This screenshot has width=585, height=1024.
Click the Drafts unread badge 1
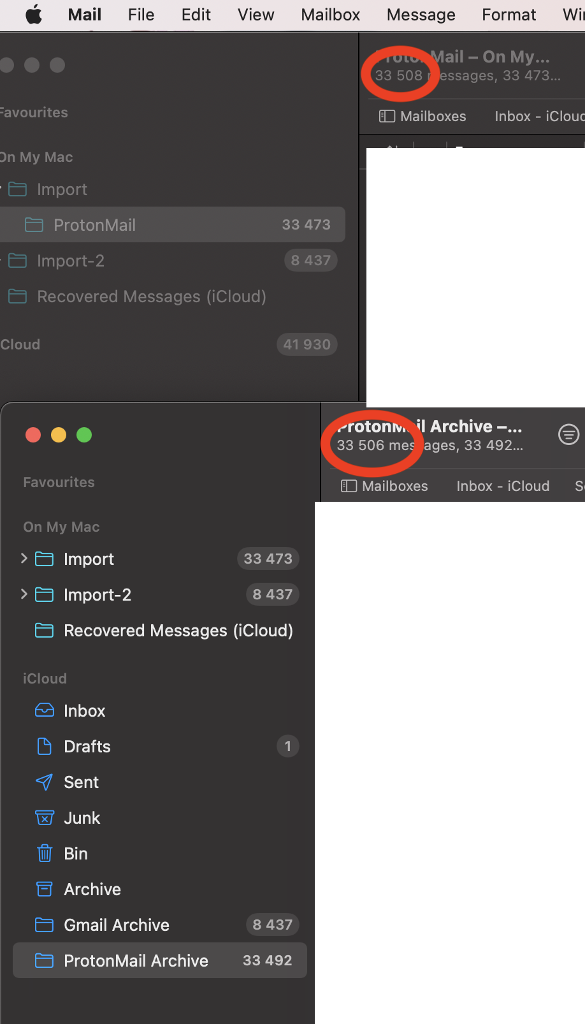coord(287,746)
